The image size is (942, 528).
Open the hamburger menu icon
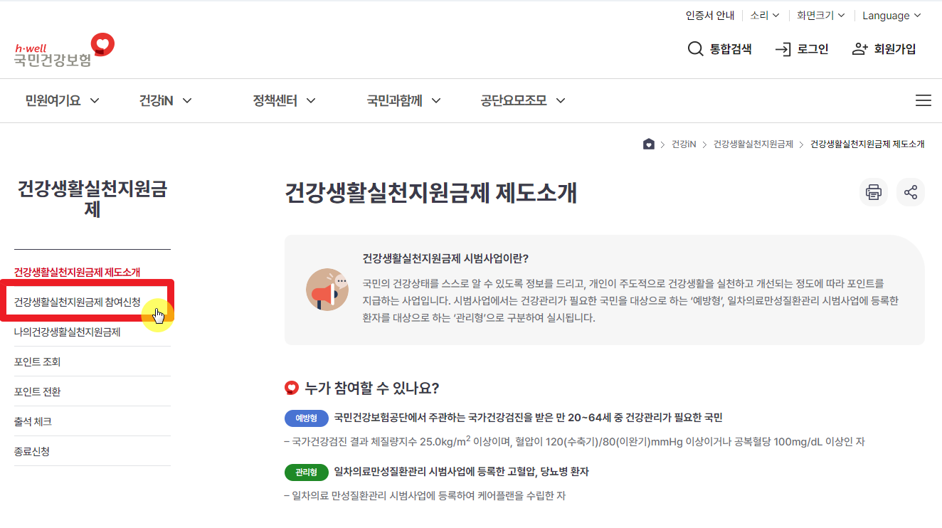[923, 100]
